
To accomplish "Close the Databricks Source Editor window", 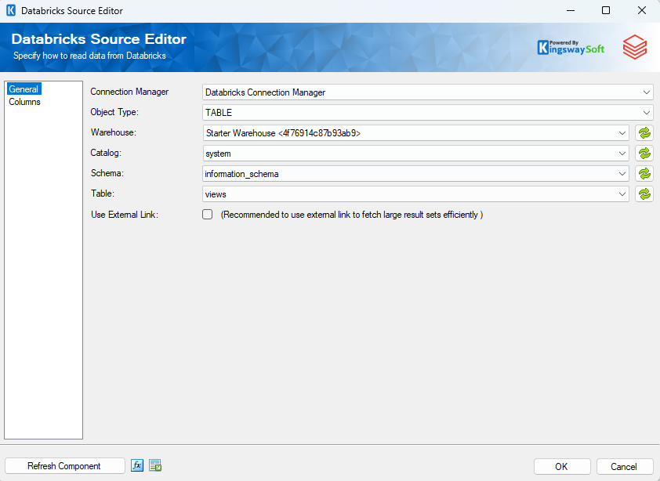I will tap(641, 10).
